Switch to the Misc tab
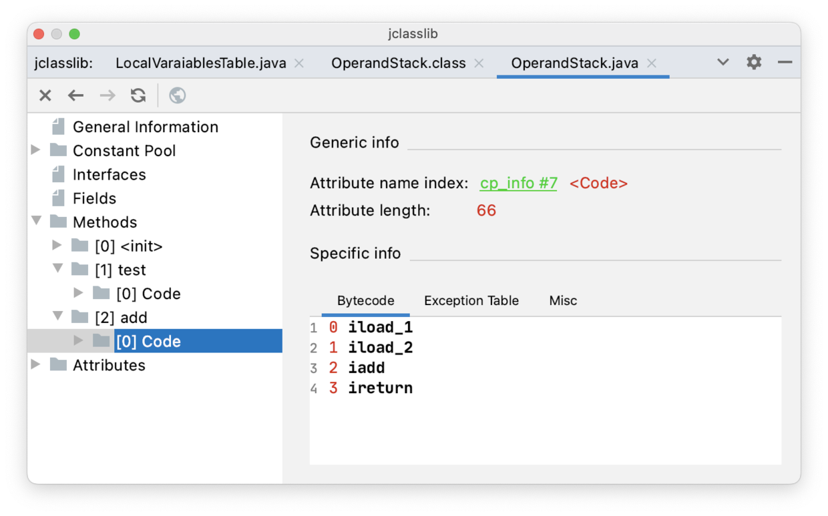 click(x=563, y=300)
